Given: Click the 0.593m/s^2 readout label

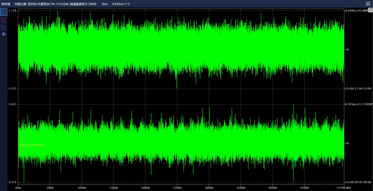Looking at the screenshot, I should (359, 104).
